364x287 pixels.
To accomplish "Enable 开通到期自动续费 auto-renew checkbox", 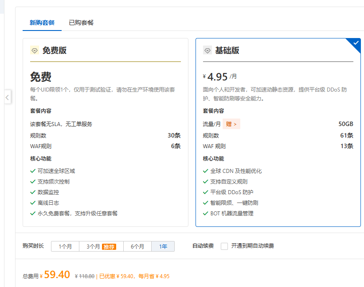I will [224, 246].
